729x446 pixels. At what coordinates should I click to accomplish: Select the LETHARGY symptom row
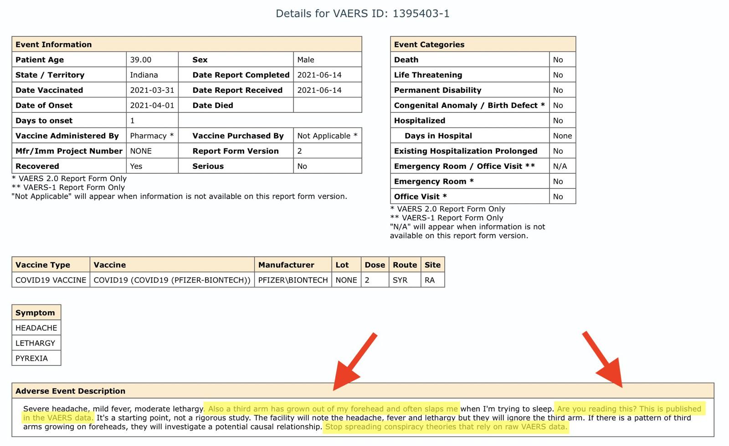36,343
